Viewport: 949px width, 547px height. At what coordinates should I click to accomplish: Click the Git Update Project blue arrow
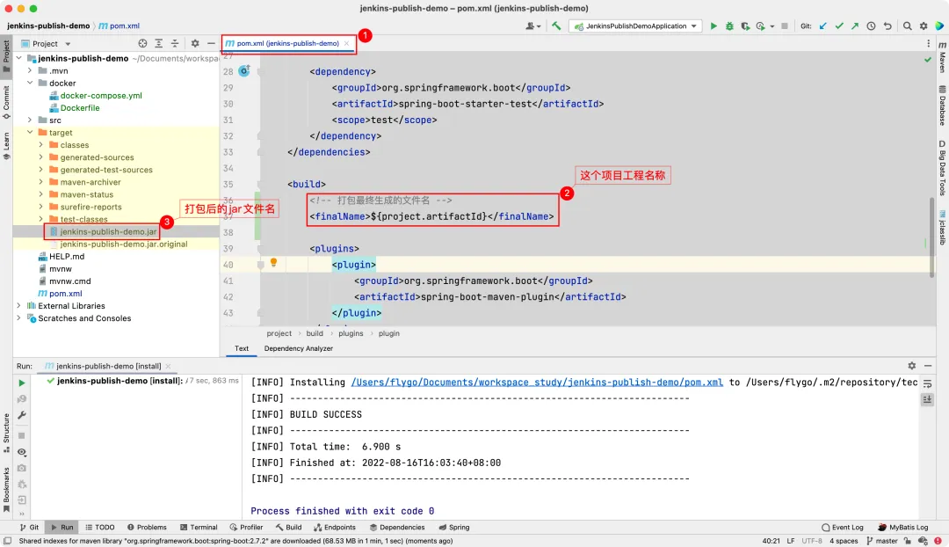823,26
